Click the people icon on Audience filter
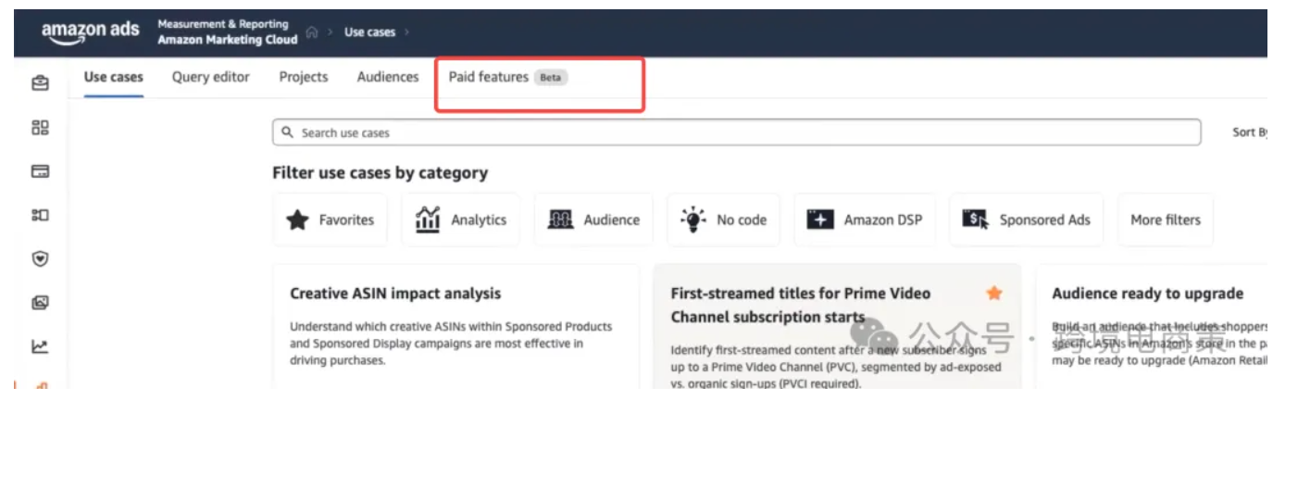Viewport: 1298px width, 500px height. [561, 219]
